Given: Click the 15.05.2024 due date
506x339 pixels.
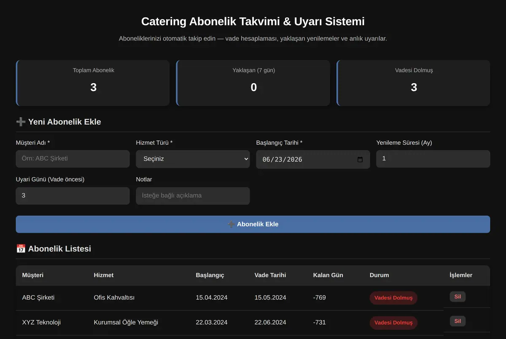Looking at the screenshot, I should tap(270, 297).
